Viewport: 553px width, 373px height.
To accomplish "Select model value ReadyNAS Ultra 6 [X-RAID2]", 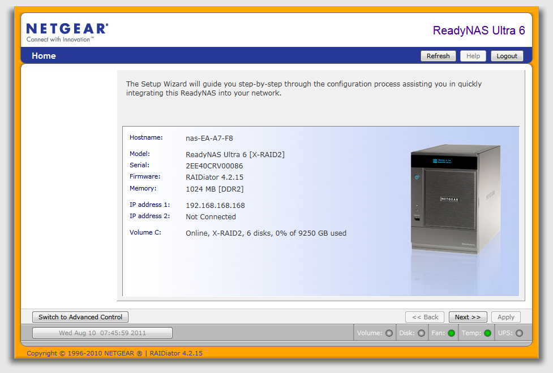I will (235, 155).
